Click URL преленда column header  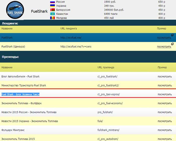pyautogui.click(x=106, y=67)
